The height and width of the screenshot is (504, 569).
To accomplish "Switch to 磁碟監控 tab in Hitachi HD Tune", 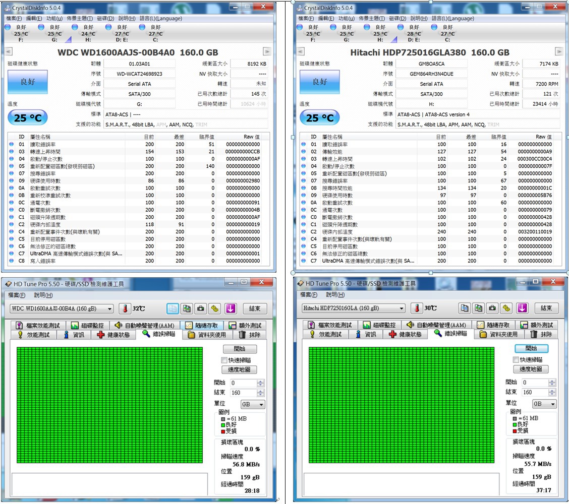I will (x=379, y=325).
